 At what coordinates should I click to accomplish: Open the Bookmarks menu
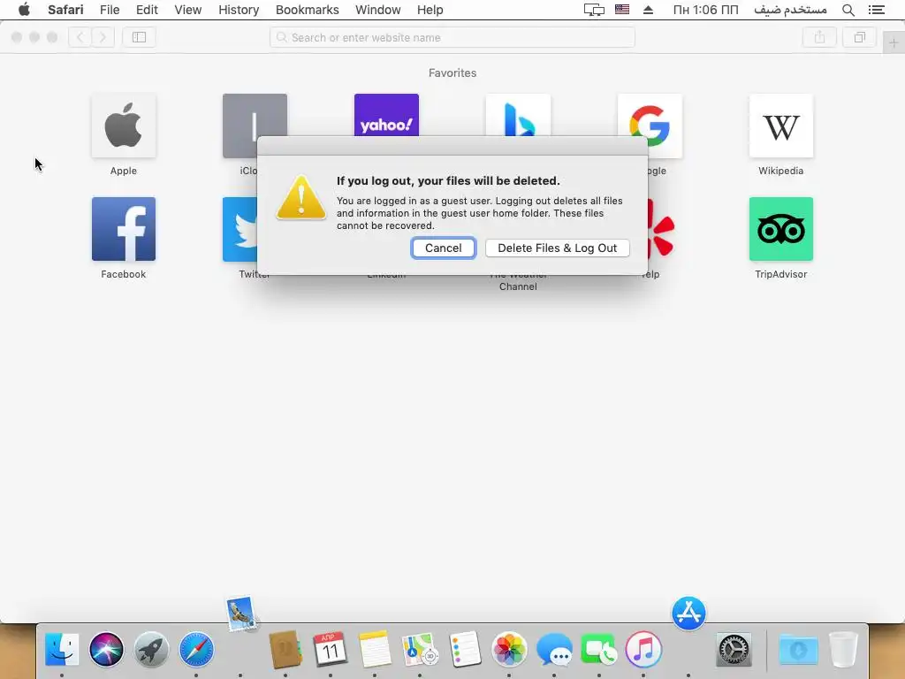coord(307,10)
